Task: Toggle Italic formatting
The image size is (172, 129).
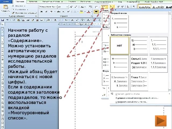Action: [46, 12]
